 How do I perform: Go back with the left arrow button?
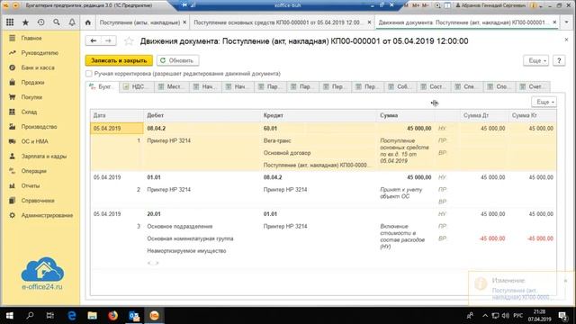coord(94,40)
